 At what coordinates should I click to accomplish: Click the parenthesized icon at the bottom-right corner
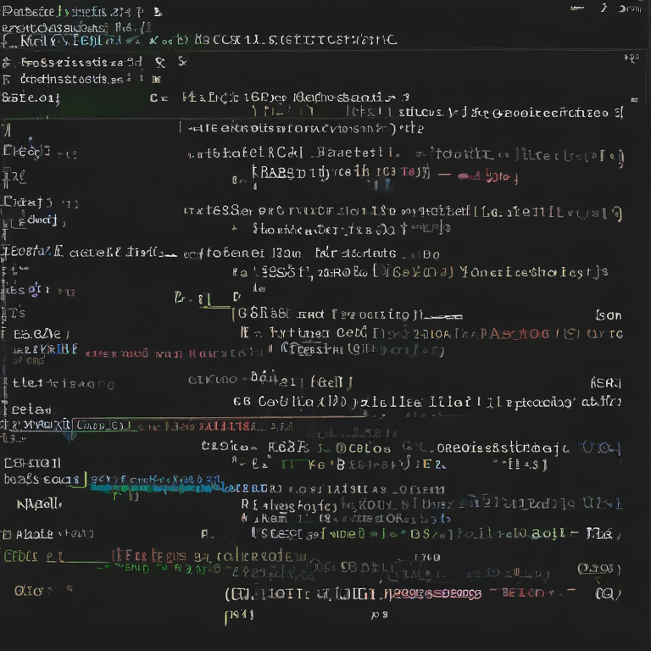607,594
